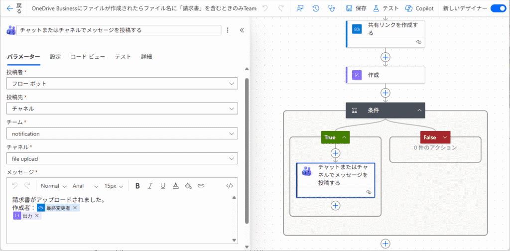Switch to the テスト tab in panel
Image resolution: width=510 pixels, height=252 pixels.
point(123,57)
